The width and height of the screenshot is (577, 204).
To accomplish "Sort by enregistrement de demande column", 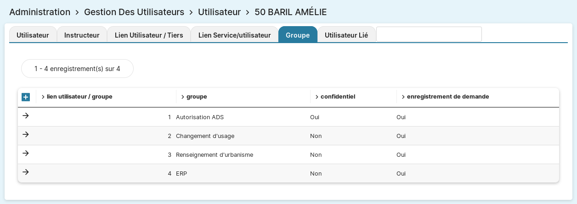I will (447, 97).
